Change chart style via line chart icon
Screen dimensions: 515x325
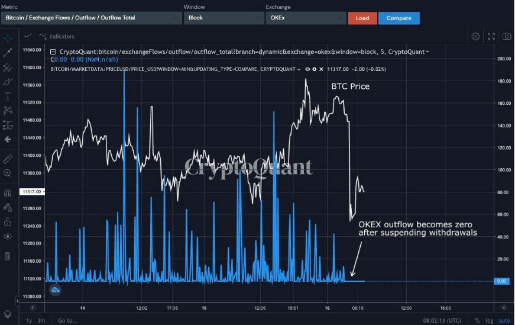tap(28, 36)
